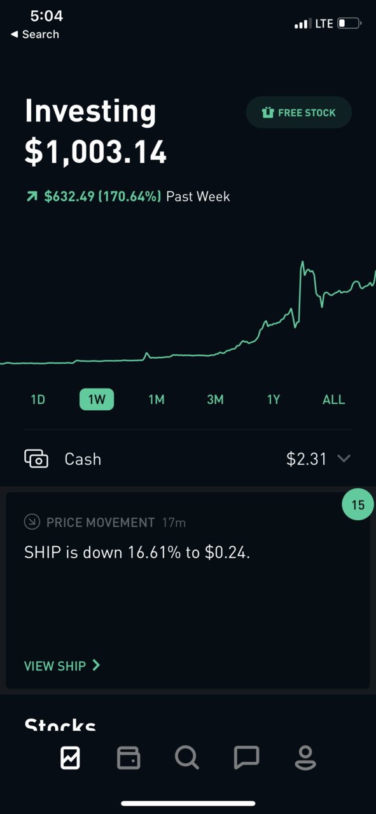Select the 1M chart range

(157, 399)
